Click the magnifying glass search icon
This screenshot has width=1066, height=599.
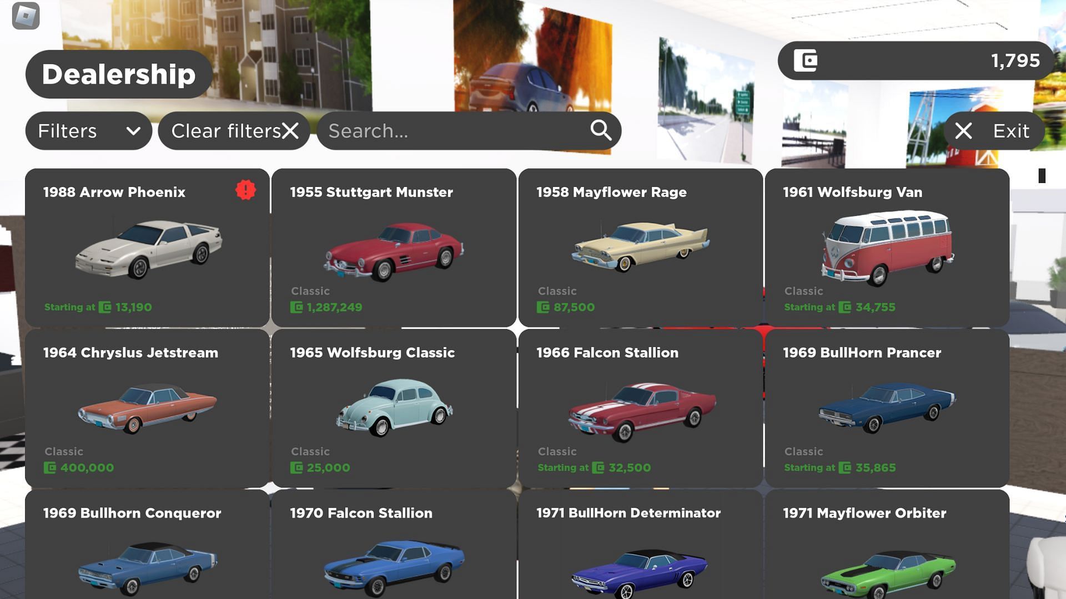pyautogui.click(x=601, y=130)
